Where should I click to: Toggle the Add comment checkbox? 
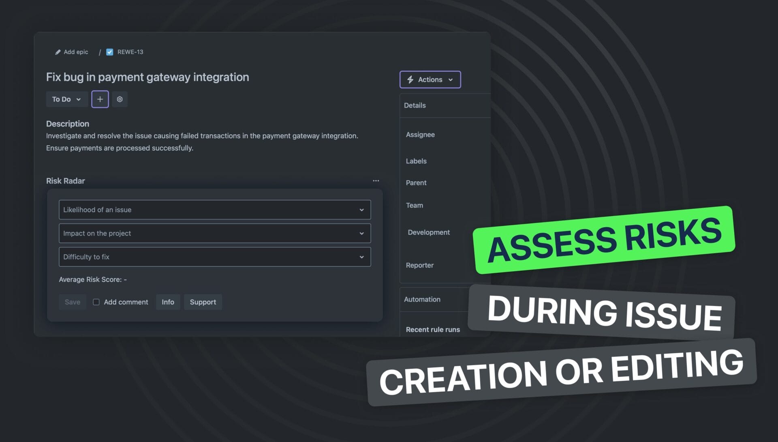[x=96, y=302]
